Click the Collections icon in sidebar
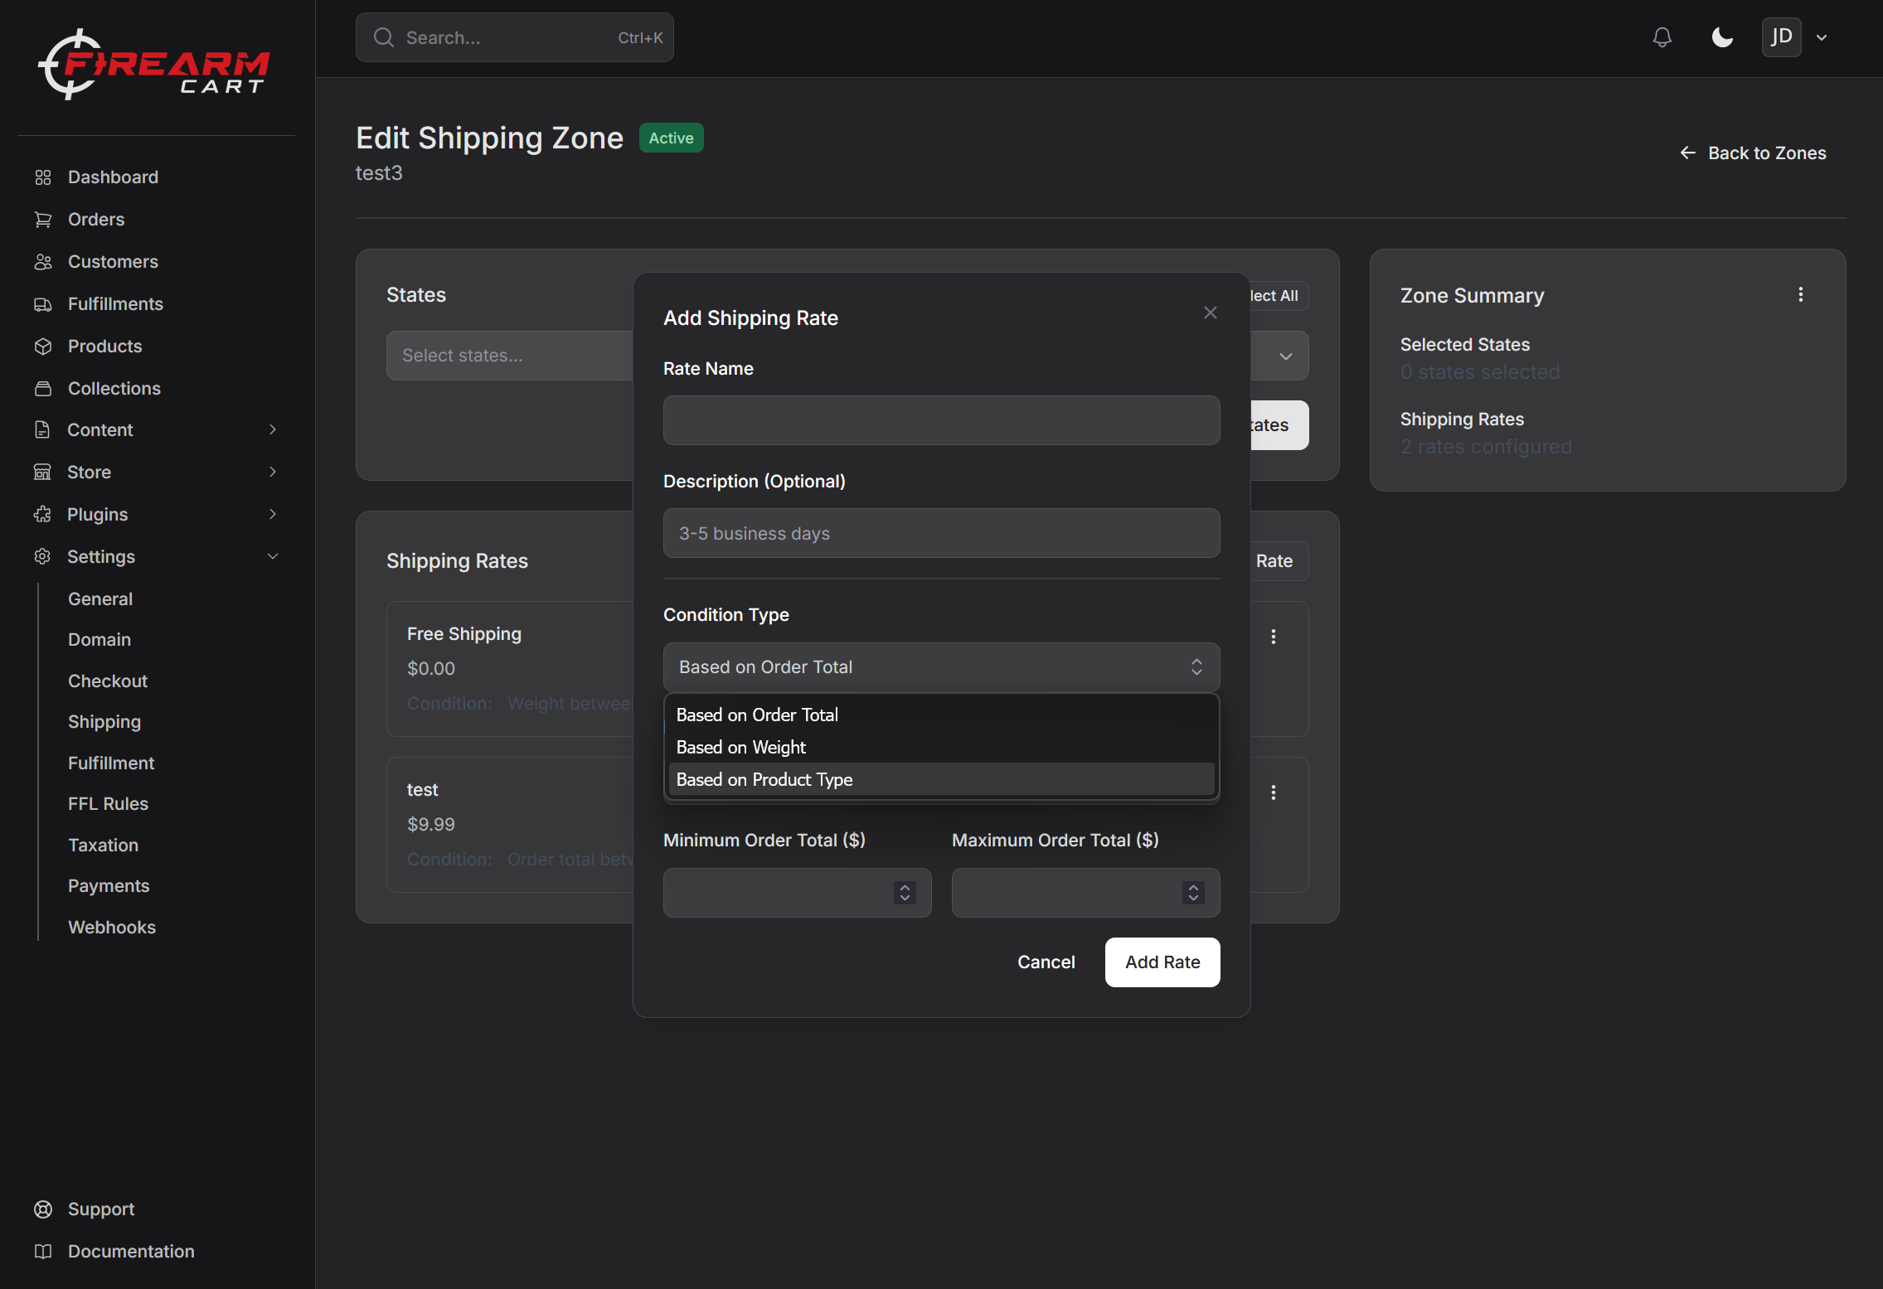Viewport: 1883px width, 1289px height. pos(43,389)
